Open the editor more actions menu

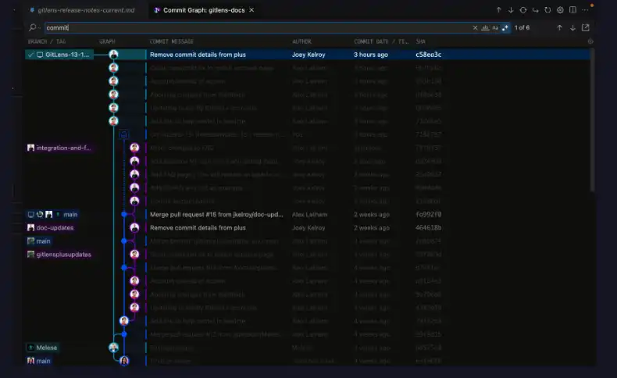click(x=585, y=10)
